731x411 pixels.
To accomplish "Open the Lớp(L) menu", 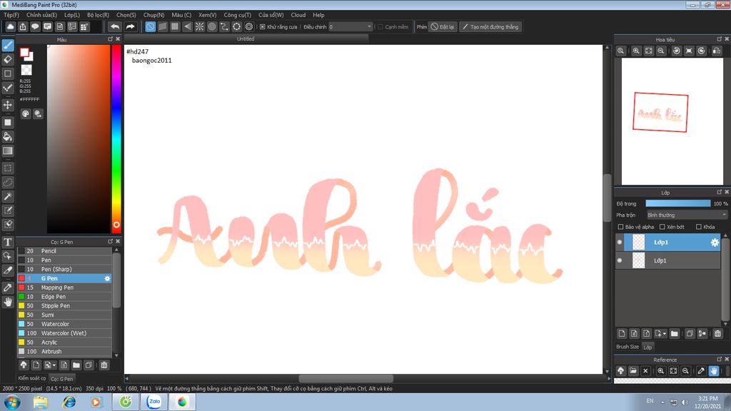I will pyautogui.click(x=72, y=15).
